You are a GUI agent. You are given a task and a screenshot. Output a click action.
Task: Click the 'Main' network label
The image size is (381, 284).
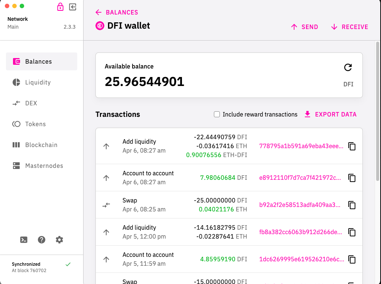tap(13, 27)
